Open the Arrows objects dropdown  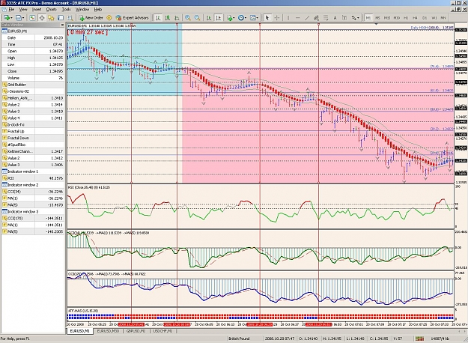[x=355, y=18]
